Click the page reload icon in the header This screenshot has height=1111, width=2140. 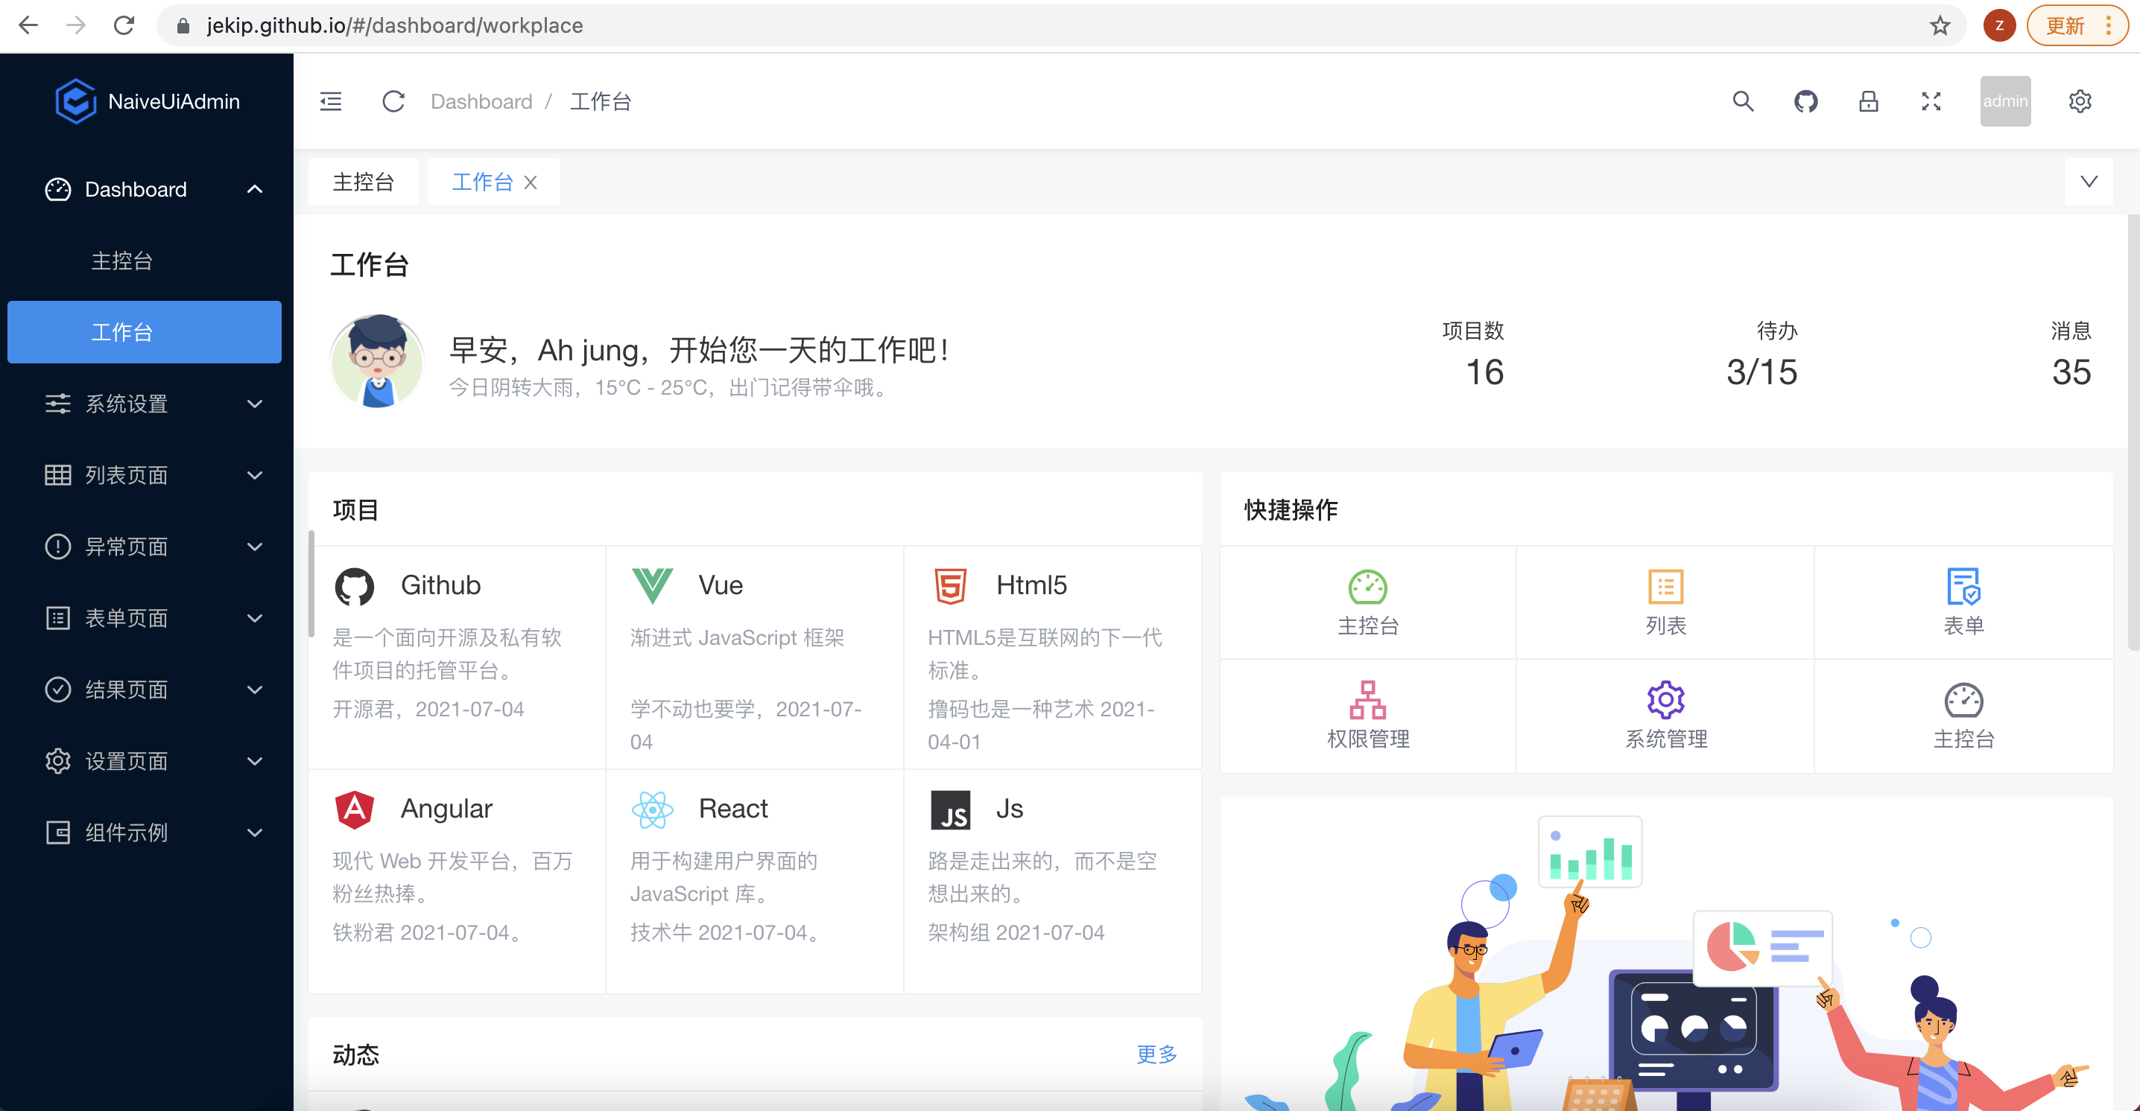393,101
